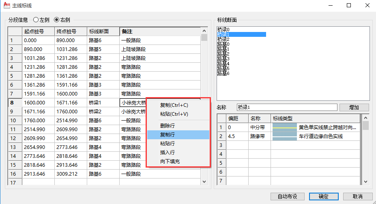Image resolution: width=376 pixels, height=204 pixels.
Task: Click the 取消 button
Action: point(357,196)
